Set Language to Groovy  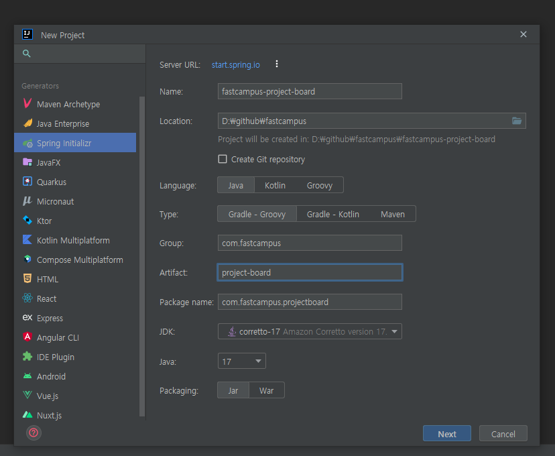point(320,185)
